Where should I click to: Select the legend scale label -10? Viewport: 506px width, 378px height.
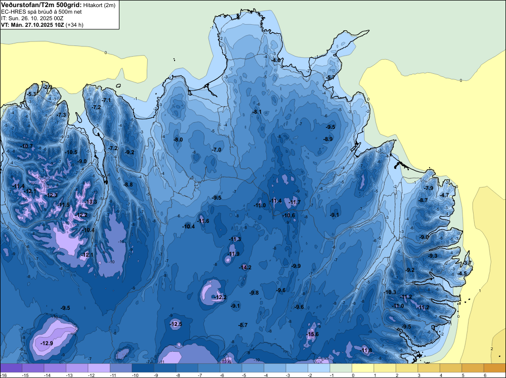(x=135, y=375)
